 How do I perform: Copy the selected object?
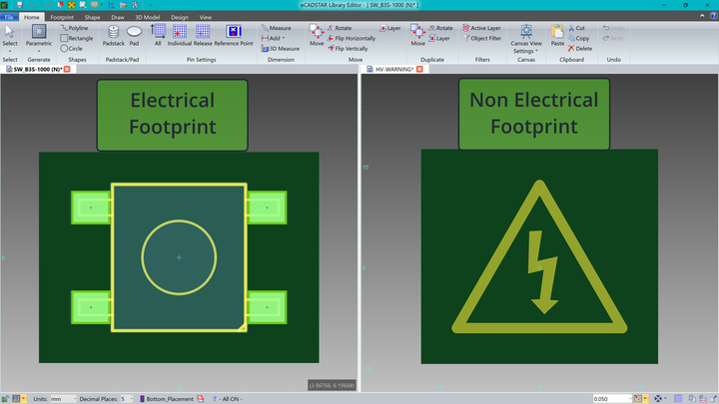click(578, 38)
